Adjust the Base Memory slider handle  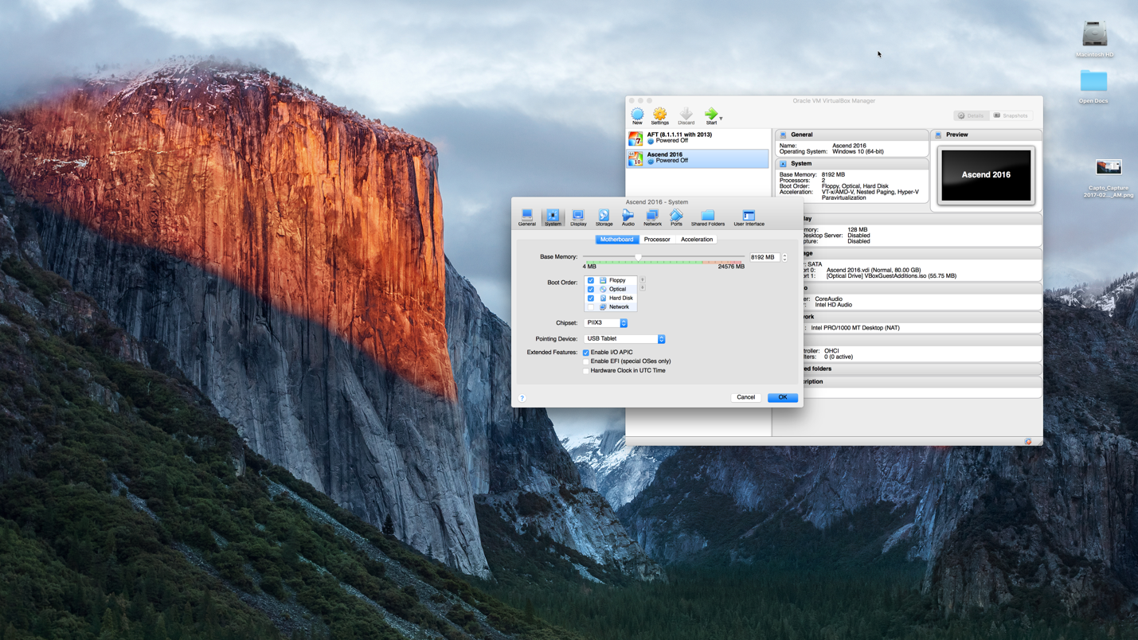tap(638, 257)
